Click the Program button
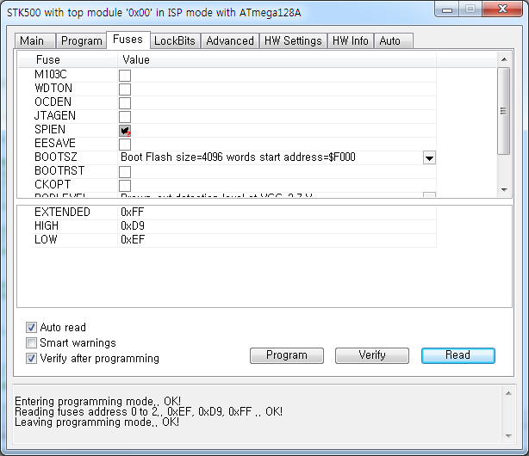Image resolution: width=529 pixels, height=456 pixels. [x=287, y=355]
